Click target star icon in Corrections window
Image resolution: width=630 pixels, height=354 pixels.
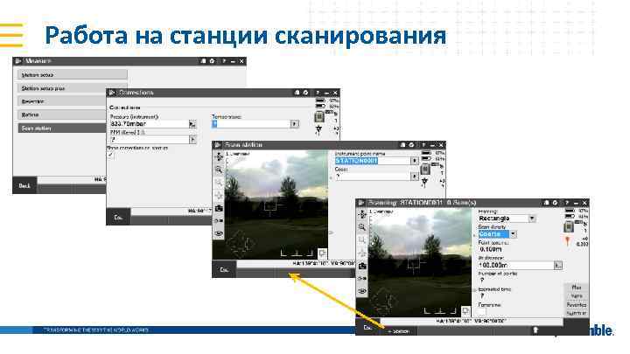318,129
